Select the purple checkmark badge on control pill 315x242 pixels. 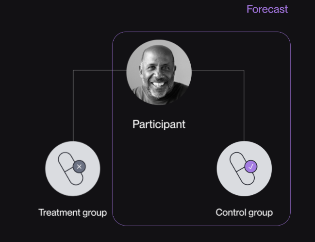(251, 167)
